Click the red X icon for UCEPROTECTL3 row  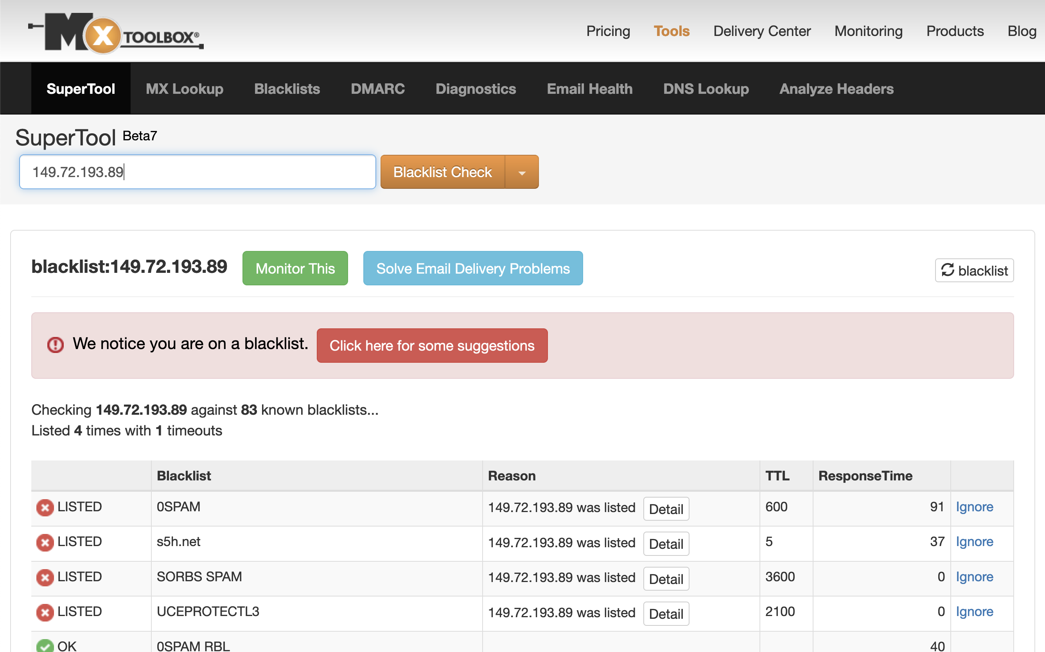click(45, 613)
